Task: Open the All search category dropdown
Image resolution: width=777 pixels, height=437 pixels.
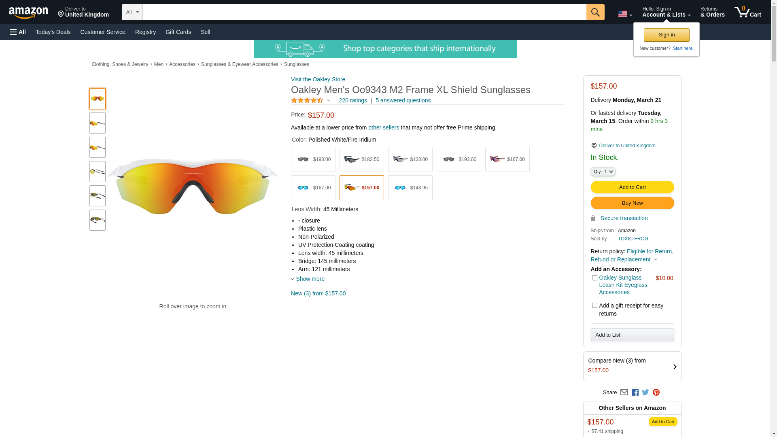Action: click(x=132, y=12)
